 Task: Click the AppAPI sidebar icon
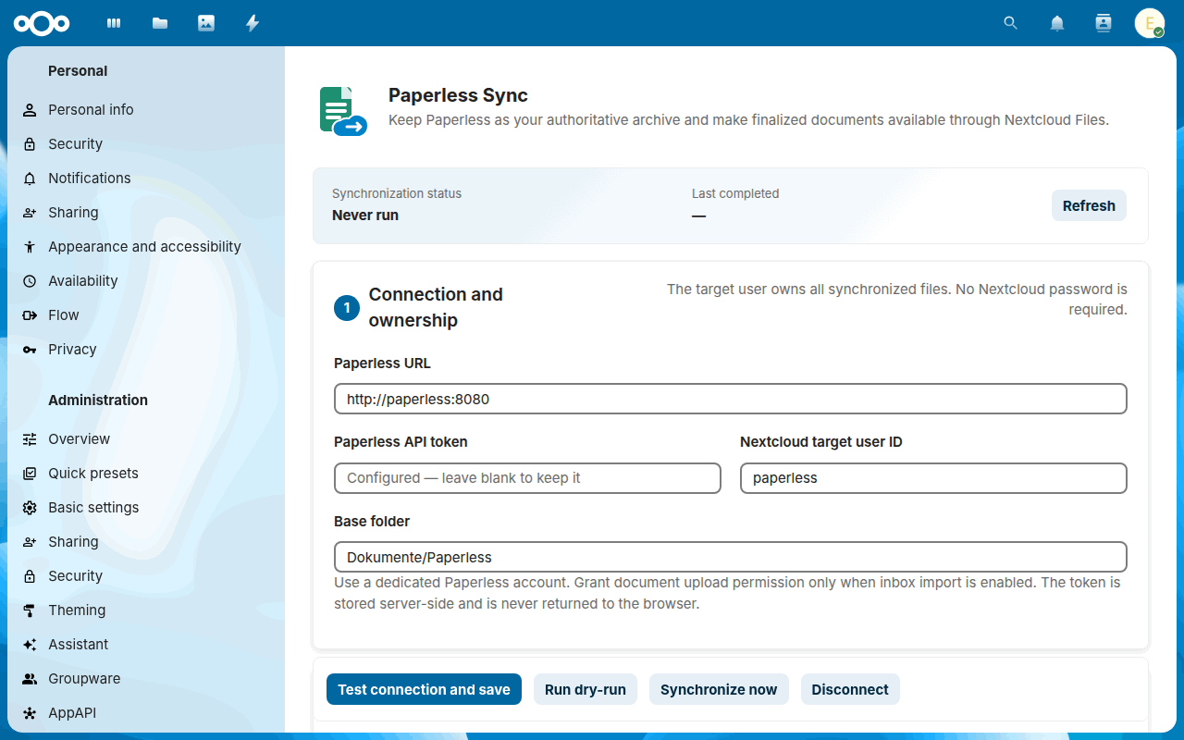pos(30,713)
